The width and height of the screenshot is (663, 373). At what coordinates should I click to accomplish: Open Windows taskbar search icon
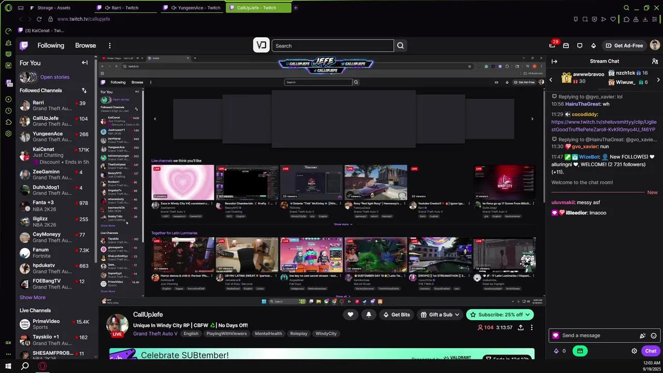point(25,366)
